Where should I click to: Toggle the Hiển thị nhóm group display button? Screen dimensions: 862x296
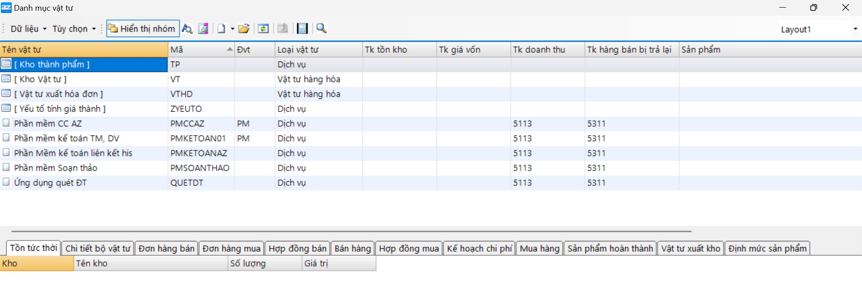[x=142, y=29]
